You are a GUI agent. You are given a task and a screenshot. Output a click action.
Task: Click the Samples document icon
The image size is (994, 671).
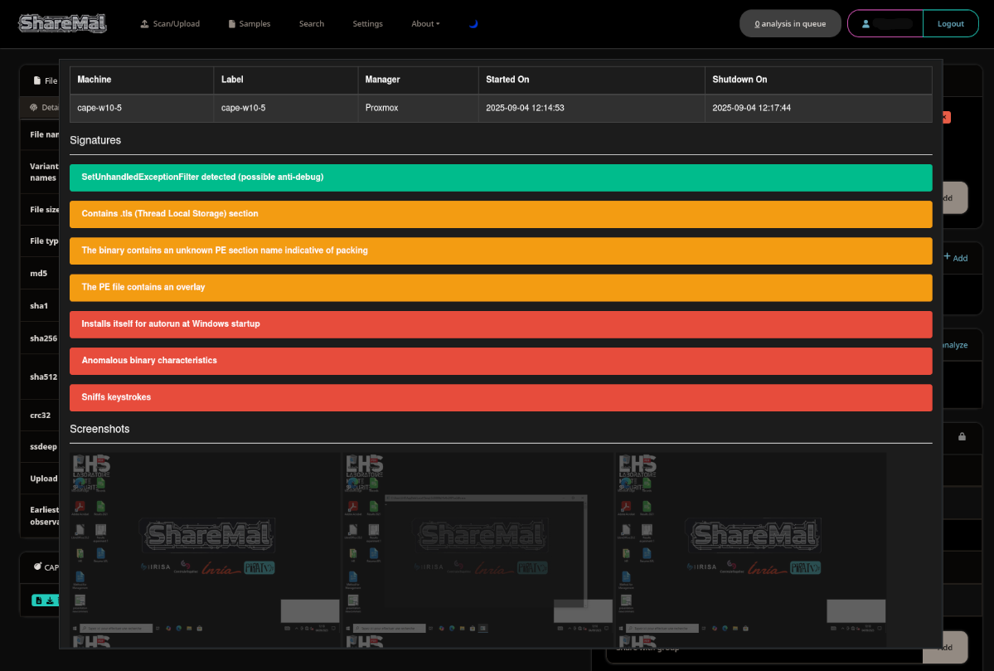(232, 24)
